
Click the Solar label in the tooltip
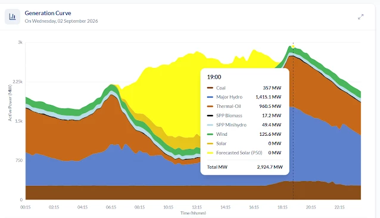[x=221, y=144]
